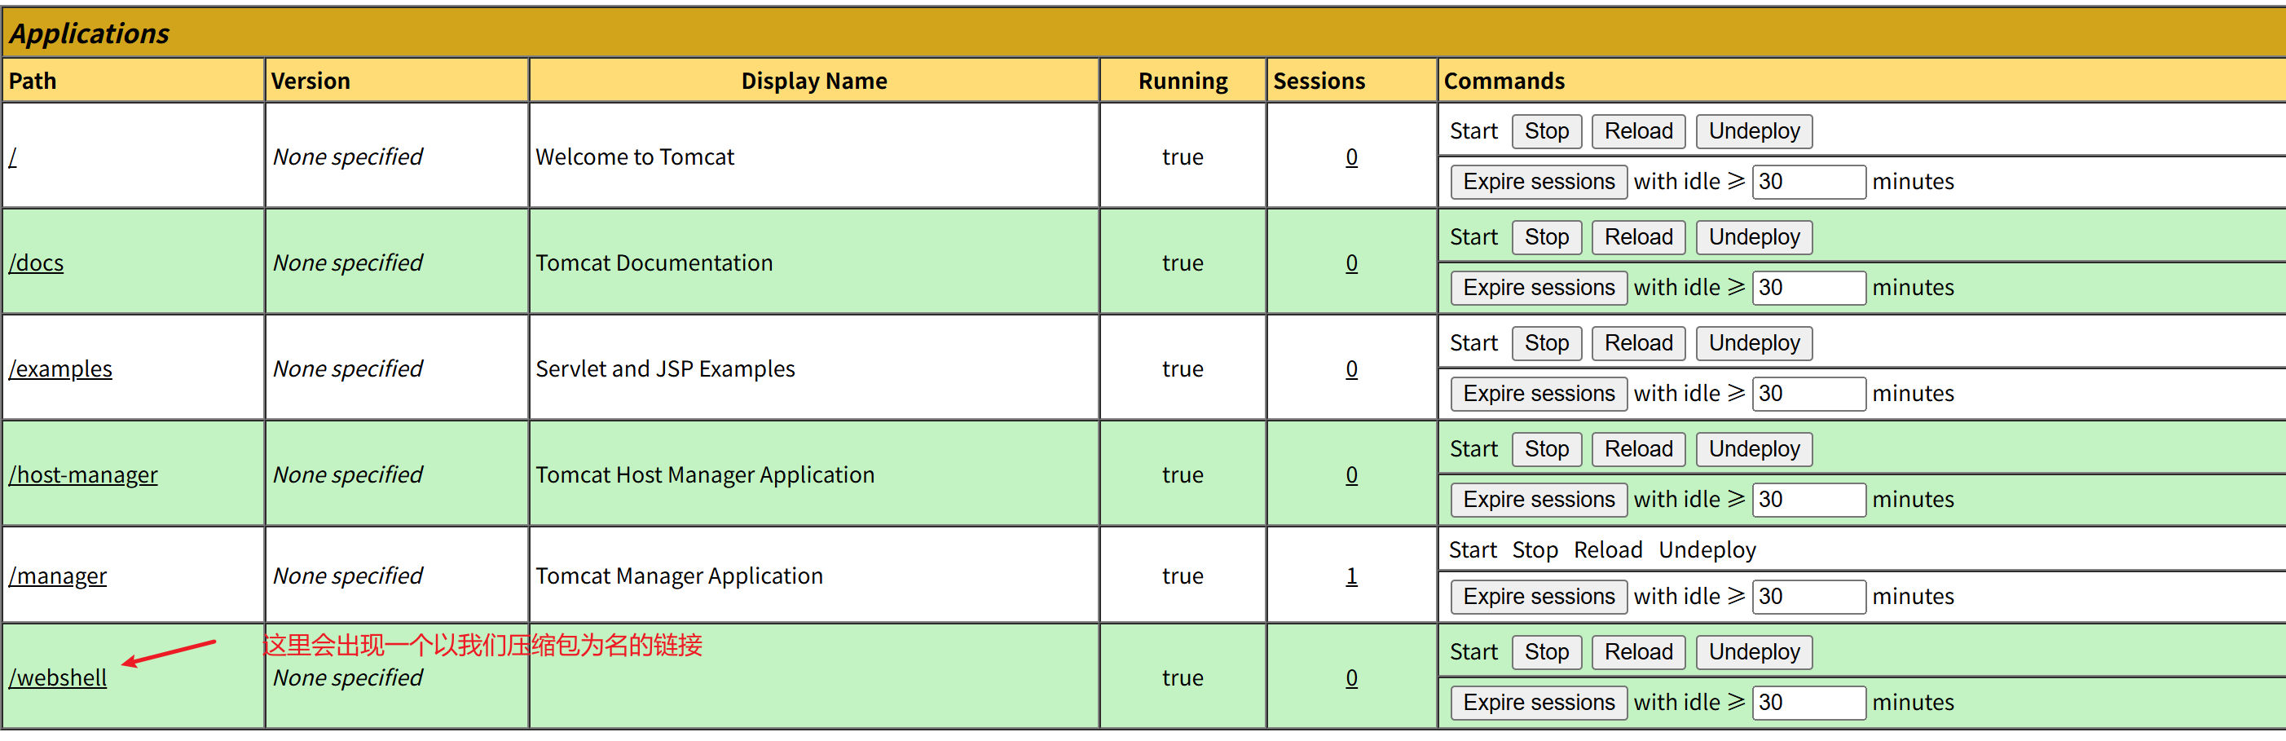Viewport: 2286px width, 741px height.
Task: Reload the /docs application
Action: coord(1637,238)
